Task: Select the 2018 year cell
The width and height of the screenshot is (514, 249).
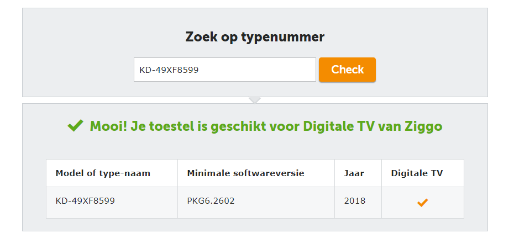Action: point(354,201)
